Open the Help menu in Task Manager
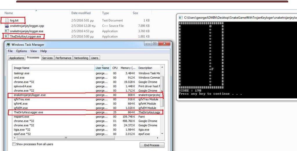Screen dimensions: 297x151 44,51
